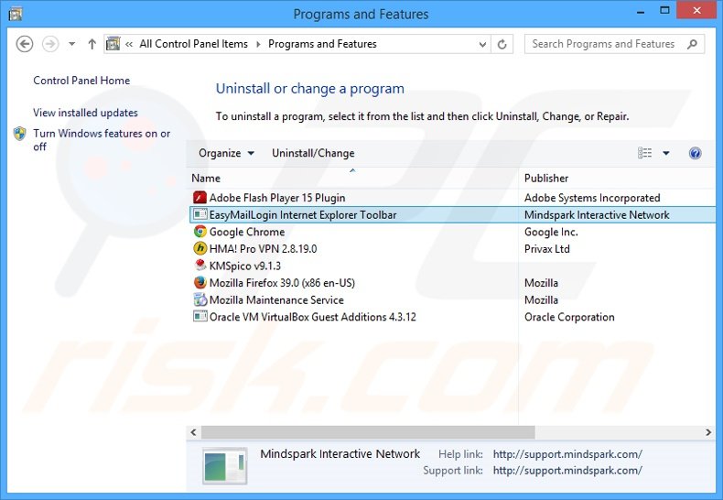Screen dimensions: 723x500
Task: Open the Help link support.mindspark.com
Action: (567, 454)
